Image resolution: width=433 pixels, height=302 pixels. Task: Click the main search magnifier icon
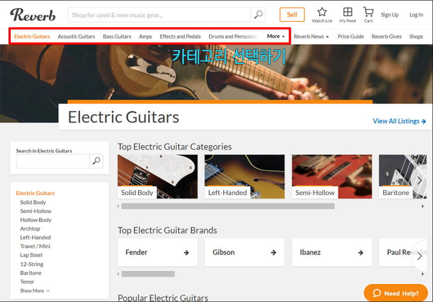(258, 14)
